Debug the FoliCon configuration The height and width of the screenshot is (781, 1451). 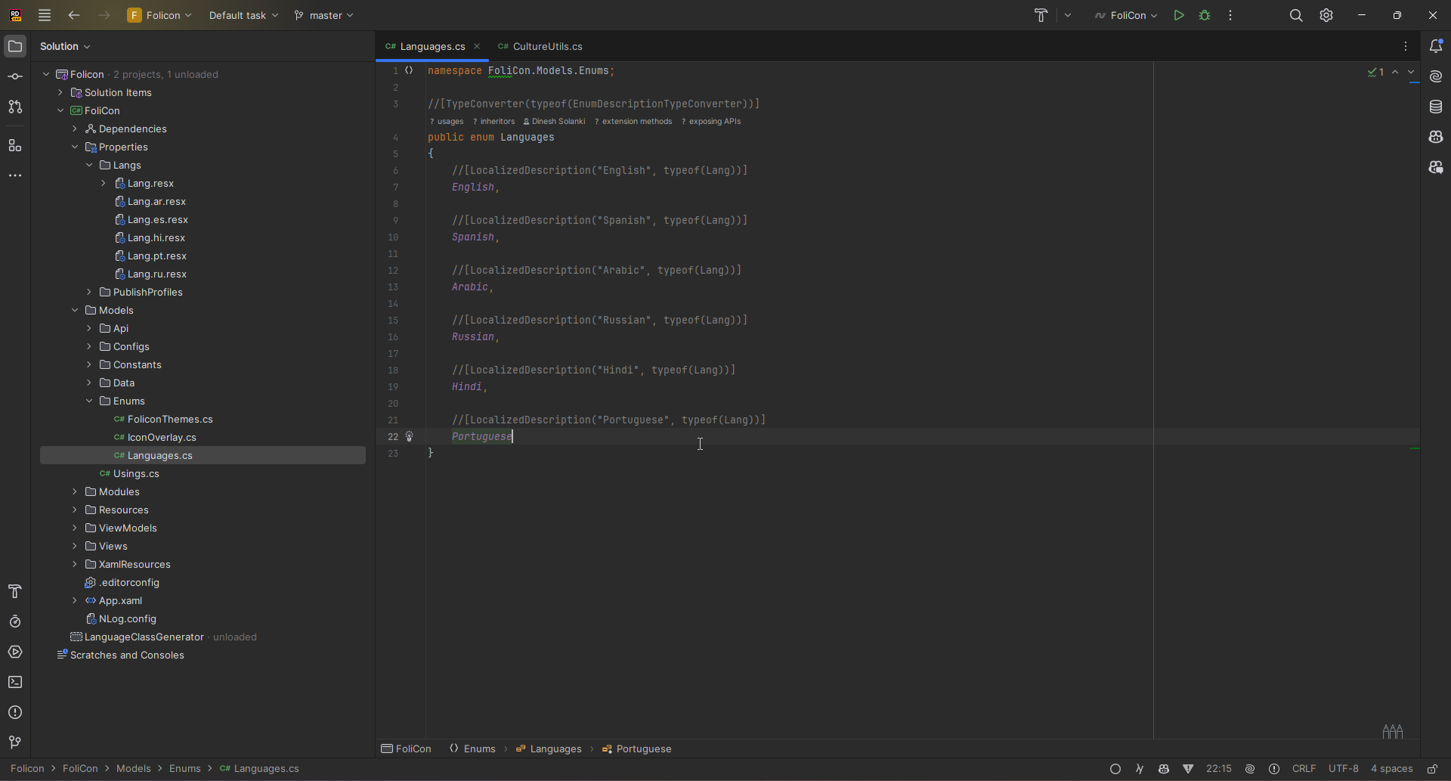pos(1205,15)
